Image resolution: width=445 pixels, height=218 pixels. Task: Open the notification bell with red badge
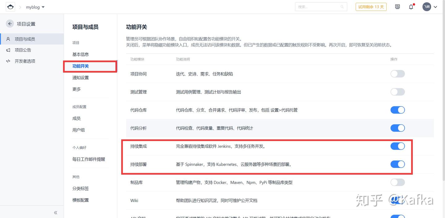pyautogui.click(x=411, y=6)
